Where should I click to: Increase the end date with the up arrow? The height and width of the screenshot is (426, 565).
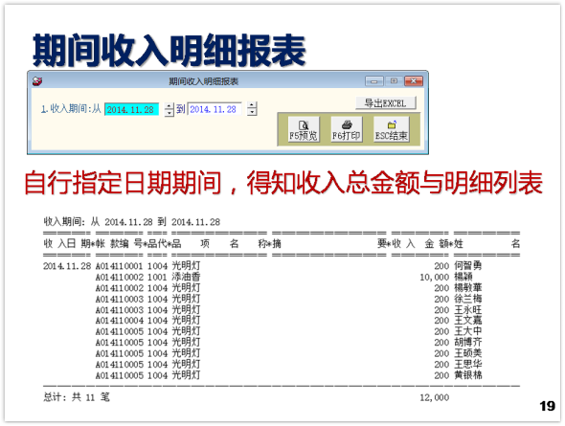click(x=252, y=105)
